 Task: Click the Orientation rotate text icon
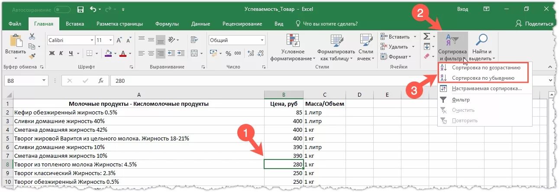(171, 40)
